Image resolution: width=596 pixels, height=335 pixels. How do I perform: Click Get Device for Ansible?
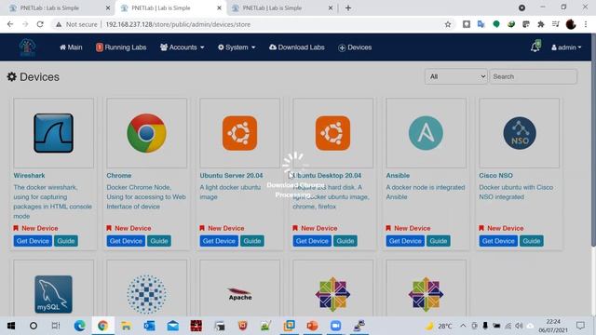(405, 241)
